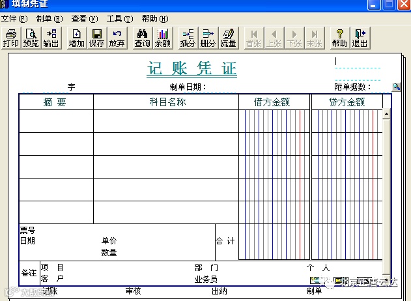This screenshot has height=301, width=411.
Task: Click the 科目名称 column header
Action: click(168, 102)
